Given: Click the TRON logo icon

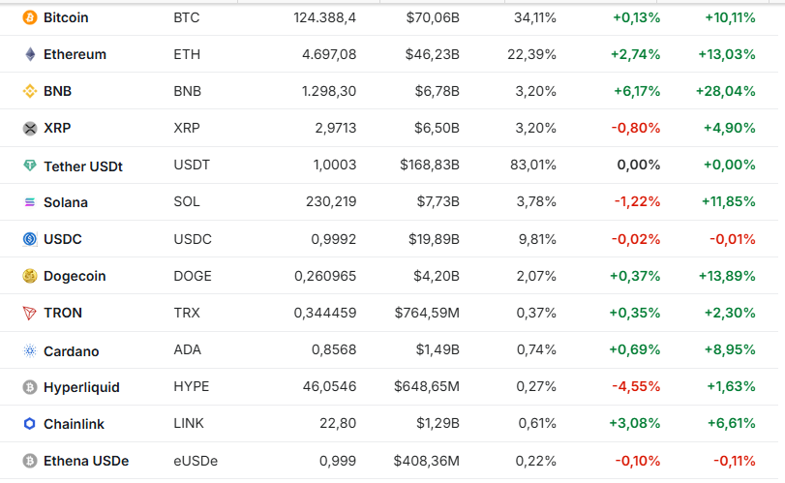Looking at the screenshot, I should [29, 313].
